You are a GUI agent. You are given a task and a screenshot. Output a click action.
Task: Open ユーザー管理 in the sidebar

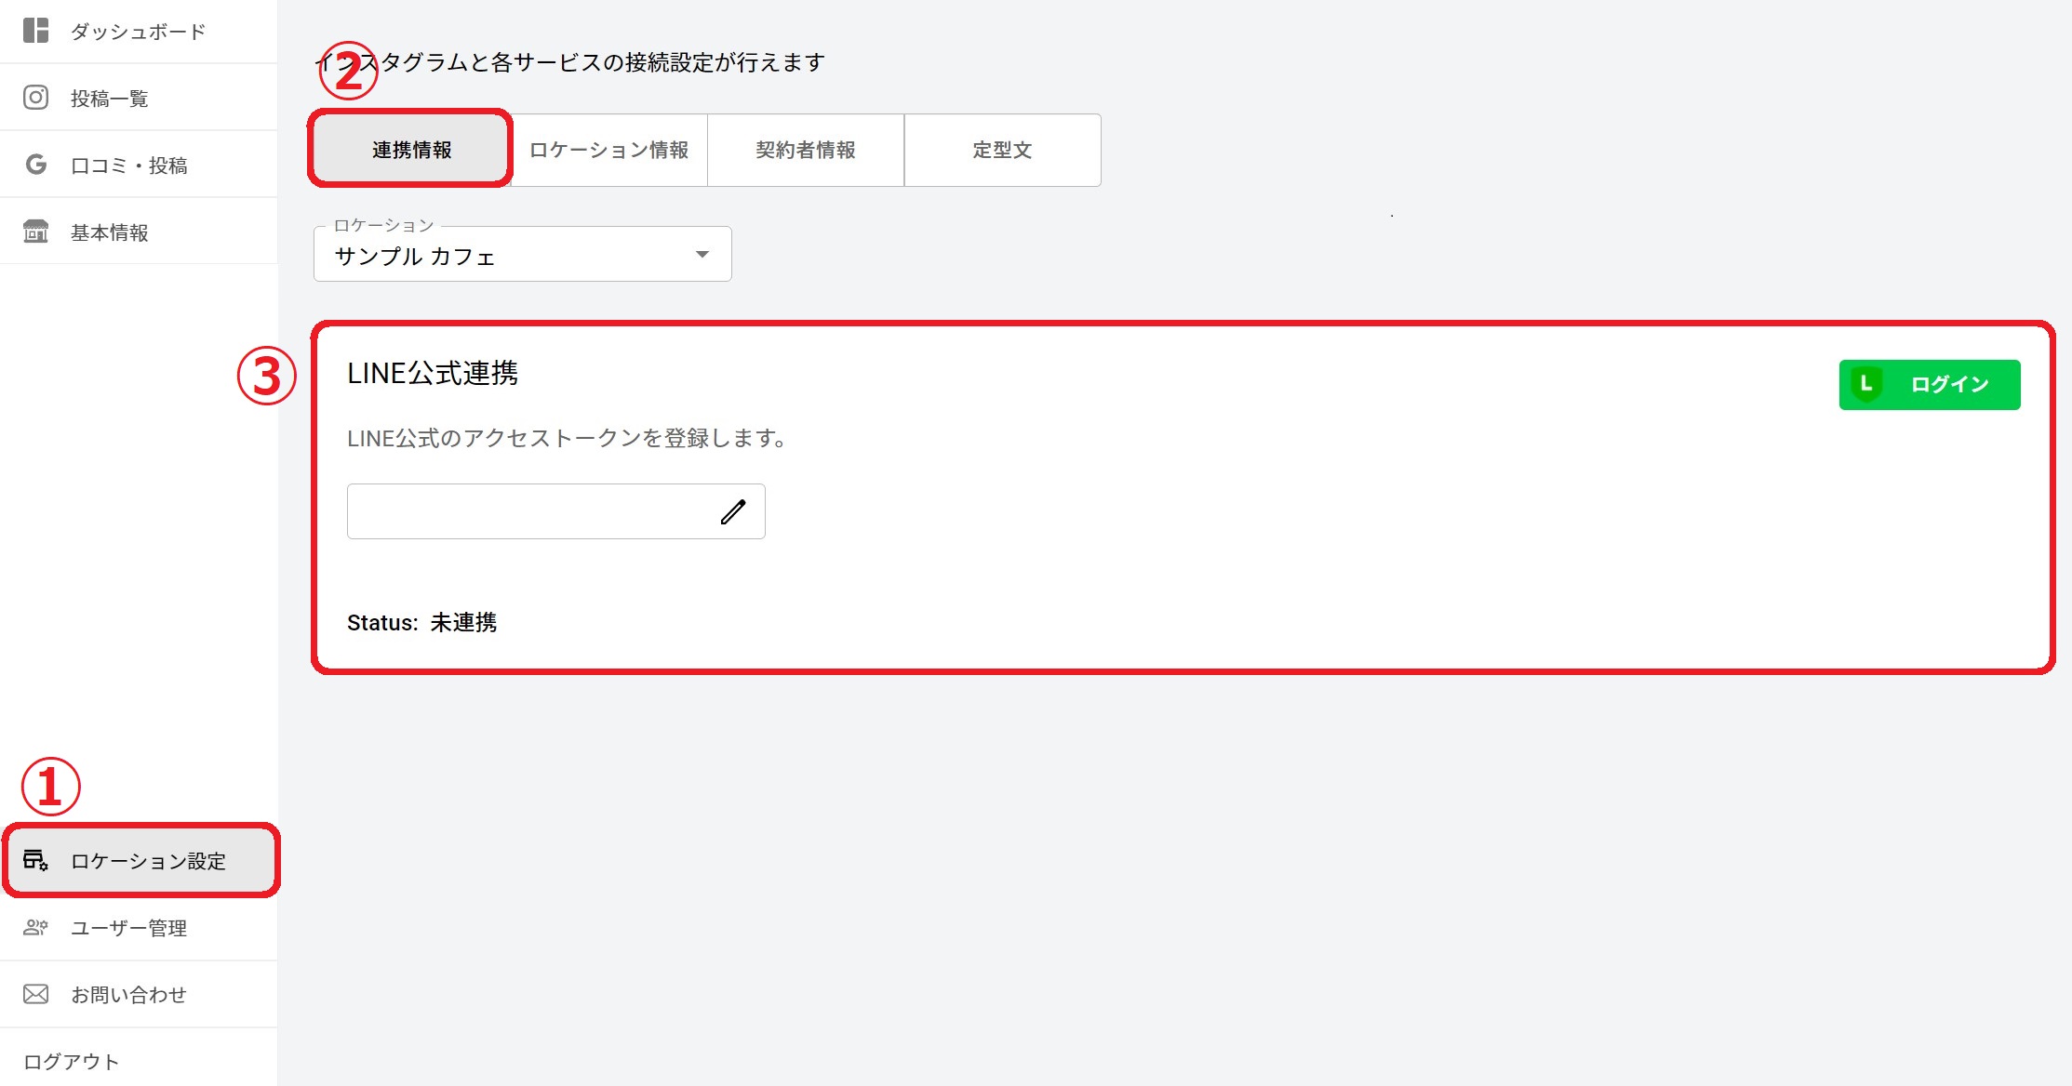coord(129,927)
